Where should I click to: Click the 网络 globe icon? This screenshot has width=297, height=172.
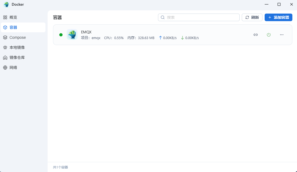click(x=5, y=68)
